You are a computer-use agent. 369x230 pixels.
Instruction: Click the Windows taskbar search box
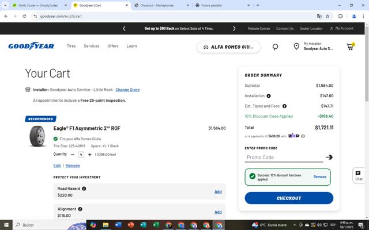pyautogui.click(x=50, y=225)
